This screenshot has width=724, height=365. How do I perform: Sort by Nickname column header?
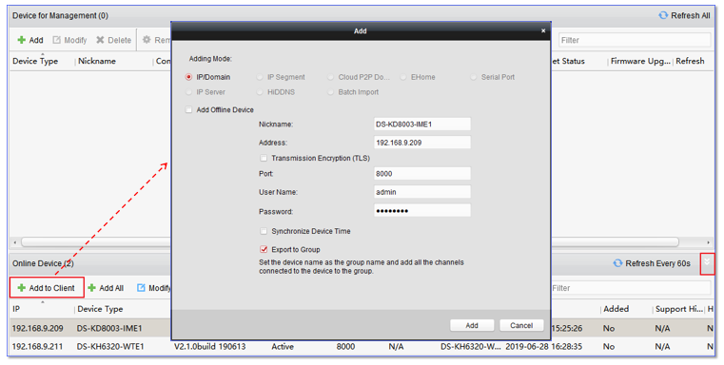(97, 61)
